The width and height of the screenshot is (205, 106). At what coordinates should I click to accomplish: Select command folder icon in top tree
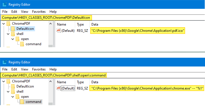[x=22, y=44]
